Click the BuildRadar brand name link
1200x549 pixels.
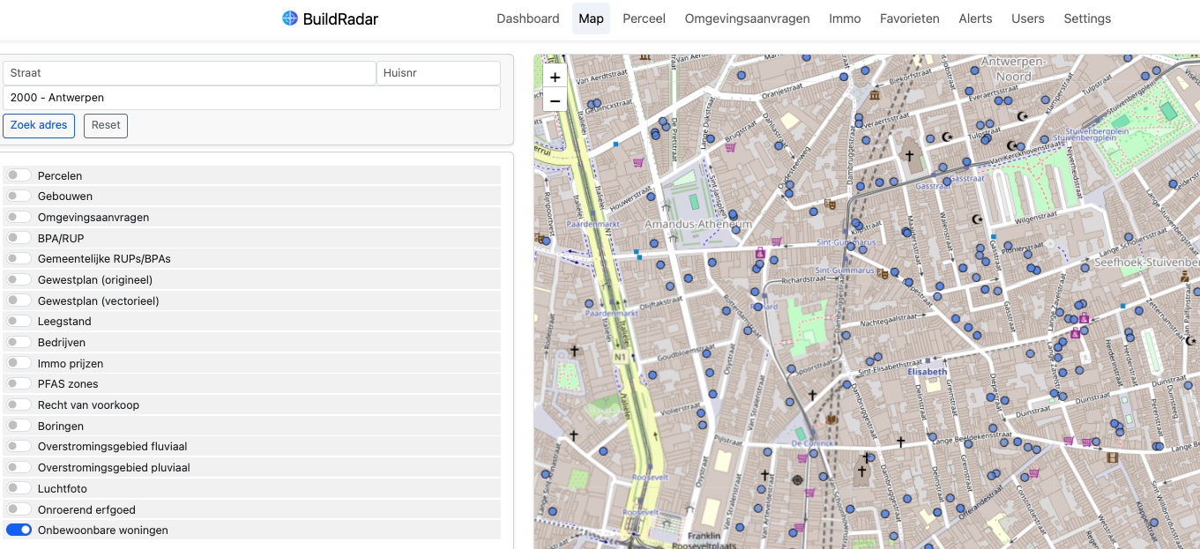pos(340,19)
